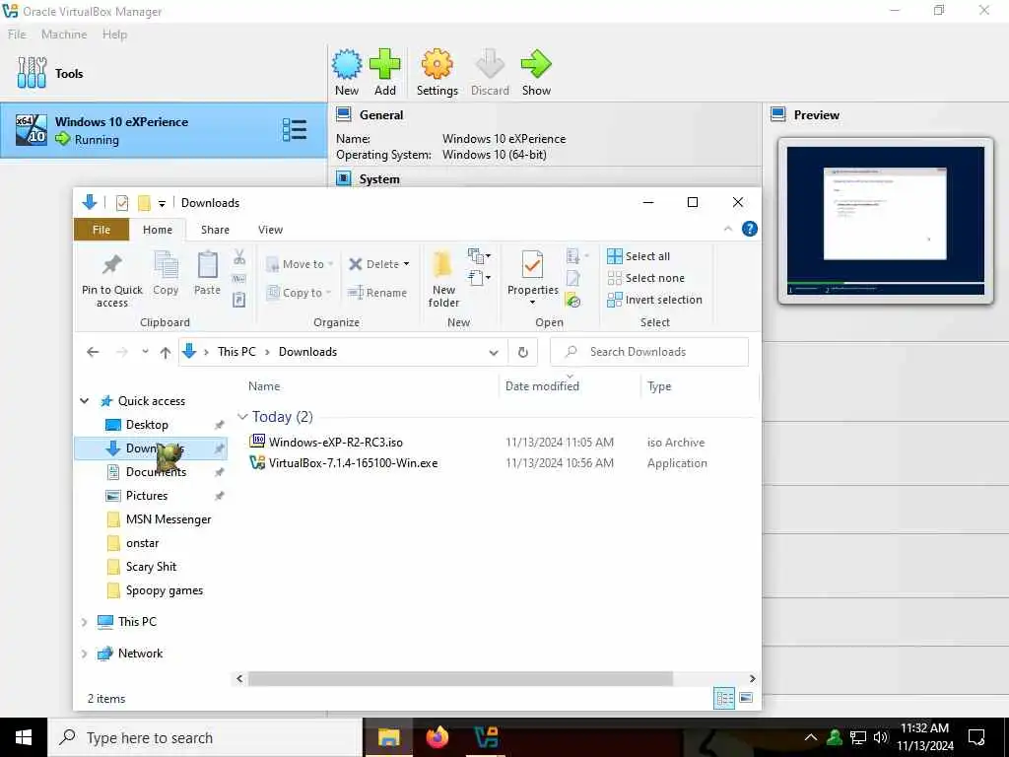The image size is (1009, 757).
Task: Open VirtualBox Help menu
Action: point(114,34)
